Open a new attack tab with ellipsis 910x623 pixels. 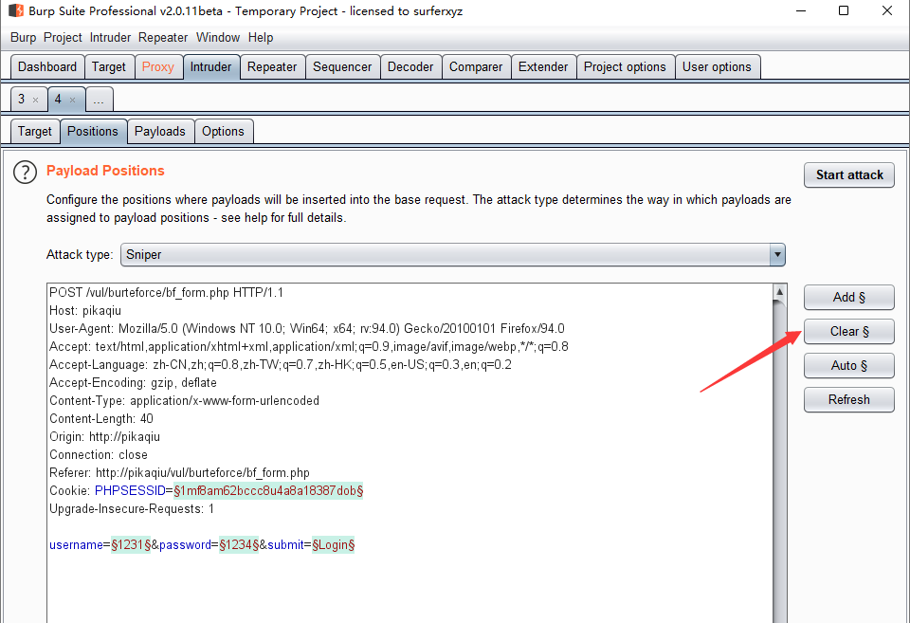coord(99,100)
